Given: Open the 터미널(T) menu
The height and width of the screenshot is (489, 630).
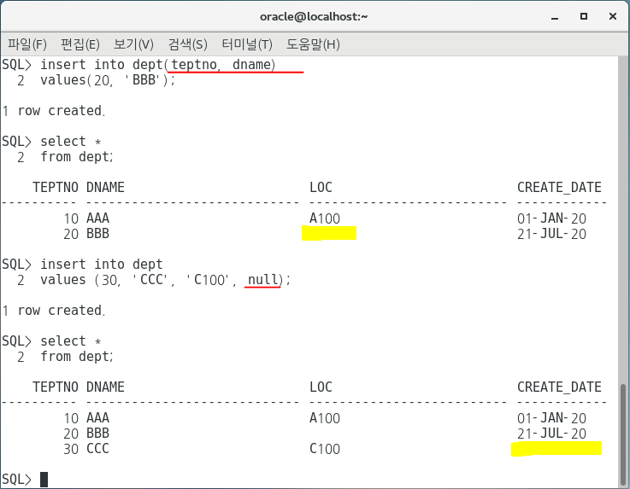Looking at the screenshot, I should [x=247, y=44].
